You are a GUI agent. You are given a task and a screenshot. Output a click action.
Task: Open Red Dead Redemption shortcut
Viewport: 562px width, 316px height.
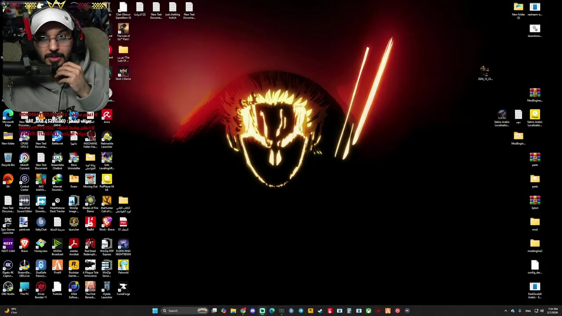(90, 248)
